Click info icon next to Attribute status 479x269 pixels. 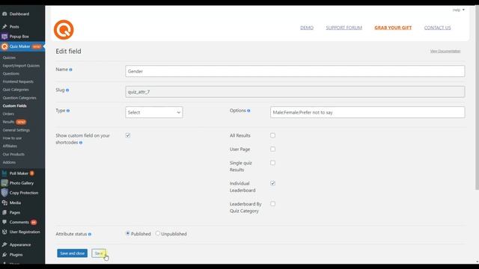click(90, 234)
